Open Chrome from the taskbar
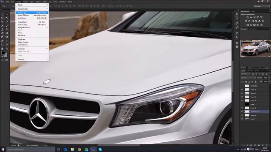Viewport: 271px width, 152px height. 79,149
